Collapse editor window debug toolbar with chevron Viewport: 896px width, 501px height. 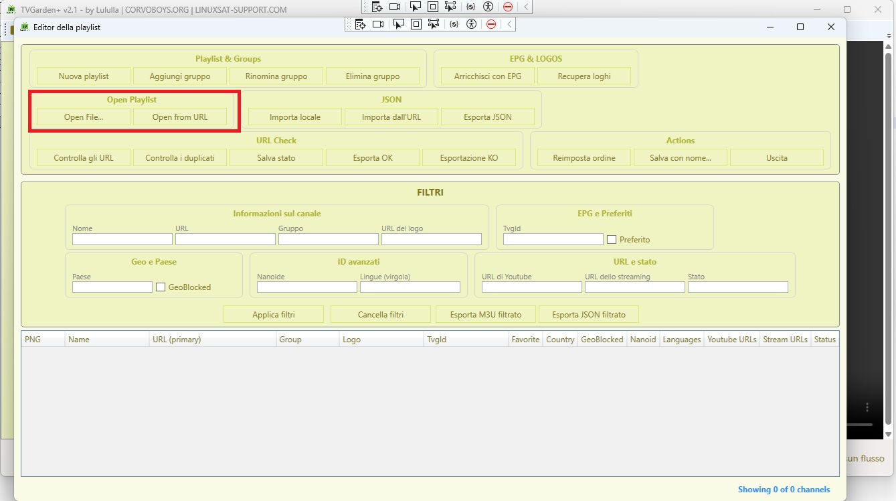[x=509, y=25]
